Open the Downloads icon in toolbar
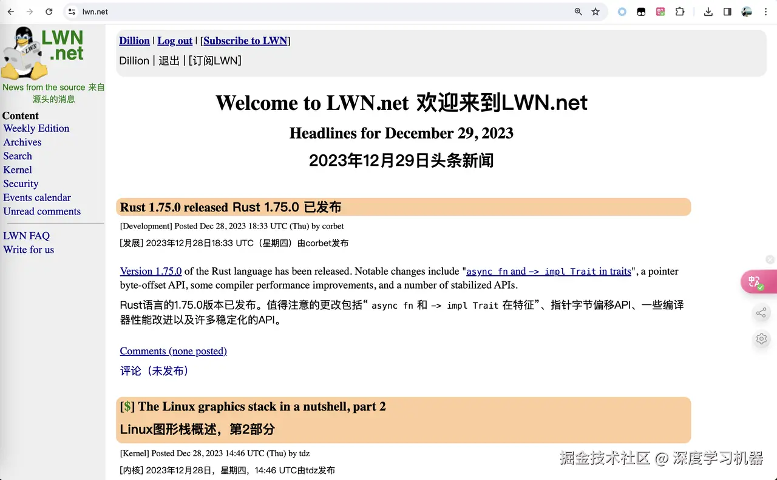The width and height of the screenshot is (777, 480). pos(708,11)
